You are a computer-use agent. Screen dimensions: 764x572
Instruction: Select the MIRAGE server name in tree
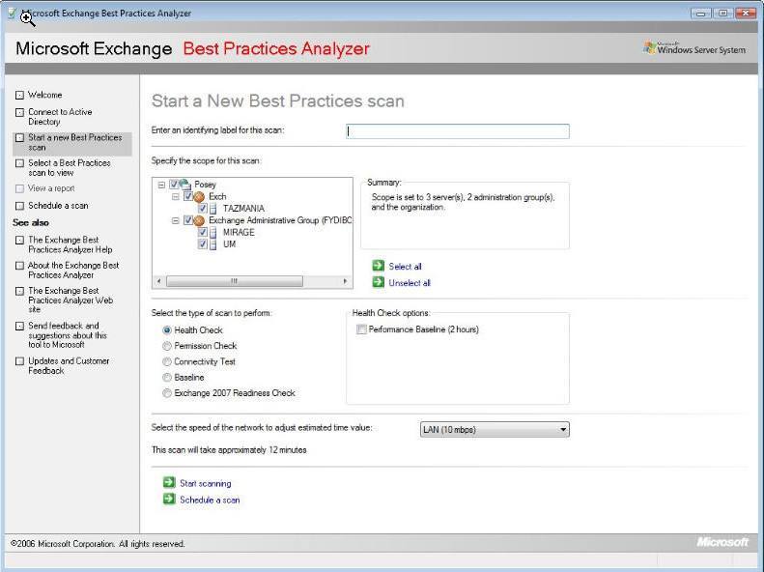(x=239, y=233)
